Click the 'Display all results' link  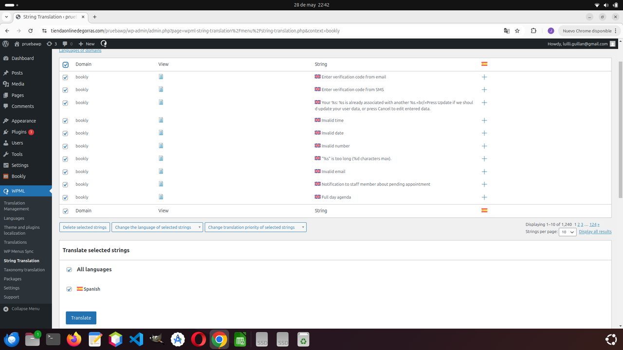595,231
